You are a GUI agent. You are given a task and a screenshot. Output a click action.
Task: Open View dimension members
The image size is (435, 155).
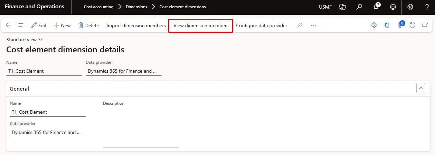coord(201,25)
